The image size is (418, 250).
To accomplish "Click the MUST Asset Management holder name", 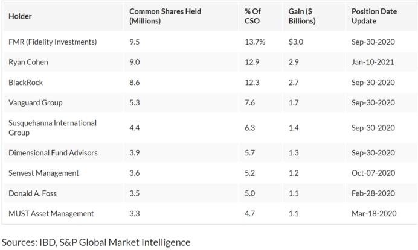I will click(x=51, y=213).
